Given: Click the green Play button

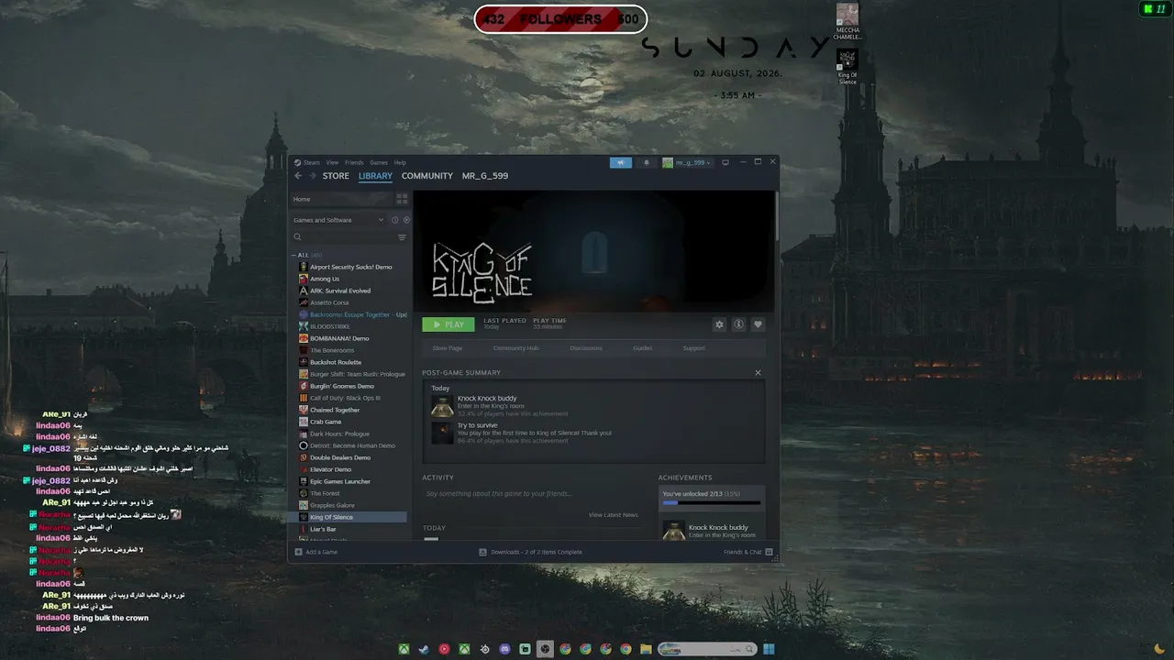Looking at the screenshot, I should click(x=449, y=324).
